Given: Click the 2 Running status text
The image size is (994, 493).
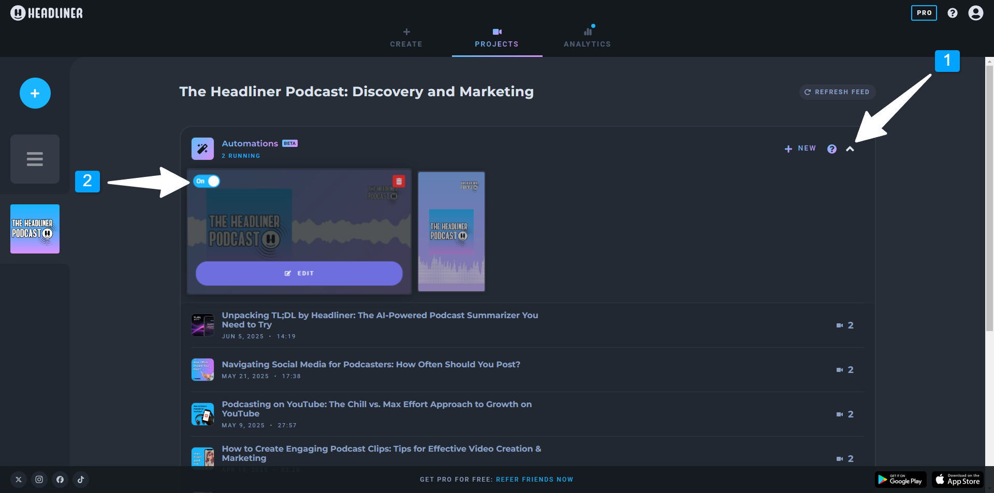Looking at the screenshot, I should click(241, 156).
